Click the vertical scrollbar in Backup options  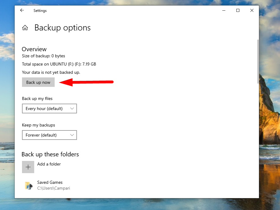258,61
